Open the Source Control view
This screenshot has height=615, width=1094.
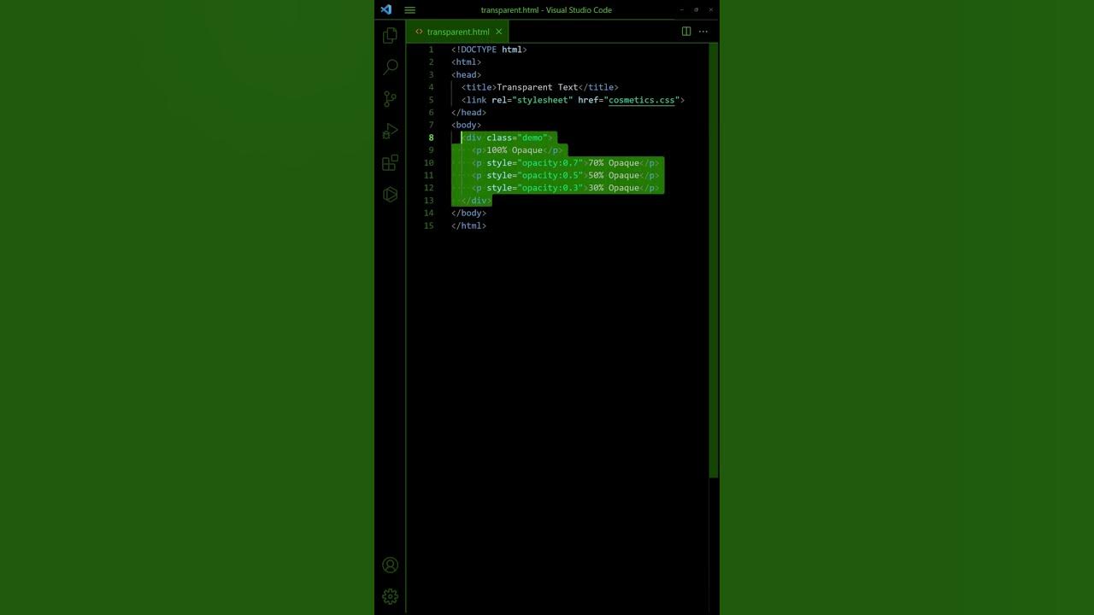coord(390,98)
